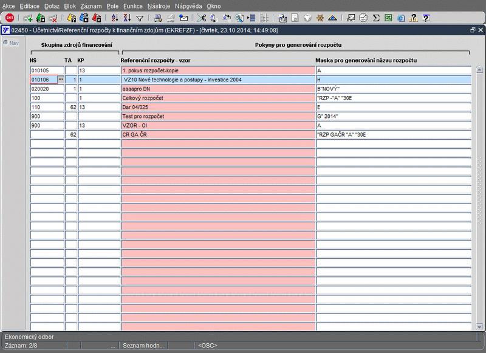Image resolution: width=486 pixels, height=353 pixels.
Task: Click the TA field 62 in row 110
Action: coord(71,107)
